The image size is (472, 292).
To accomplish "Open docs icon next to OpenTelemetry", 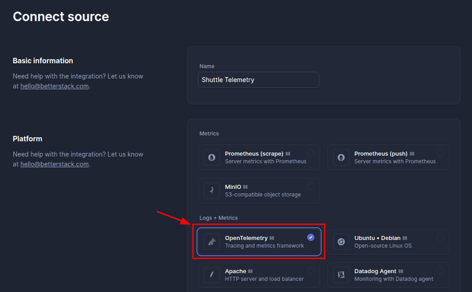I will tap(272, 238).
